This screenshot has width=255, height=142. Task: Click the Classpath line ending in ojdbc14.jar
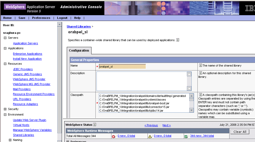pyautogui.click(x=131, y=111)
